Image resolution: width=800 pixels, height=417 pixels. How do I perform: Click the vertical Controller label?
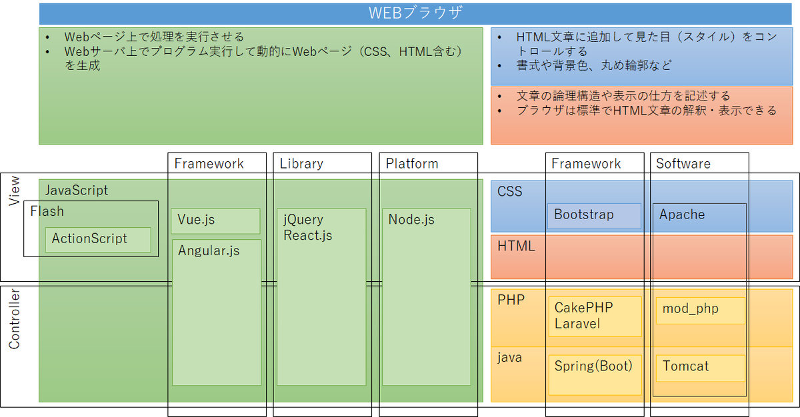[x=15, y=320]
